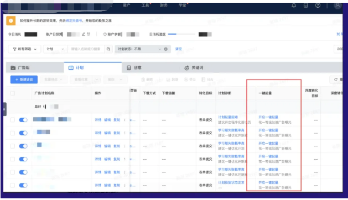Click 开启一键起量 in the 计划起量困难 row
348x200 pixels.
pos(268,117)
